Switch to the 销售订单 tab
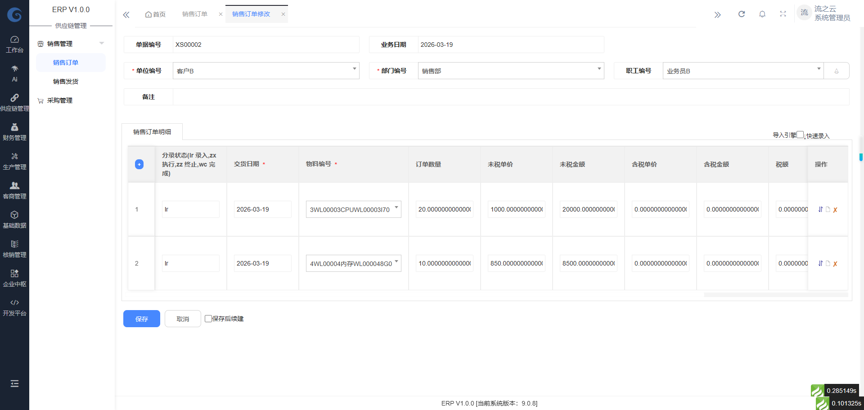The width and height of the screenshot is (864, 410). point(194,14)
